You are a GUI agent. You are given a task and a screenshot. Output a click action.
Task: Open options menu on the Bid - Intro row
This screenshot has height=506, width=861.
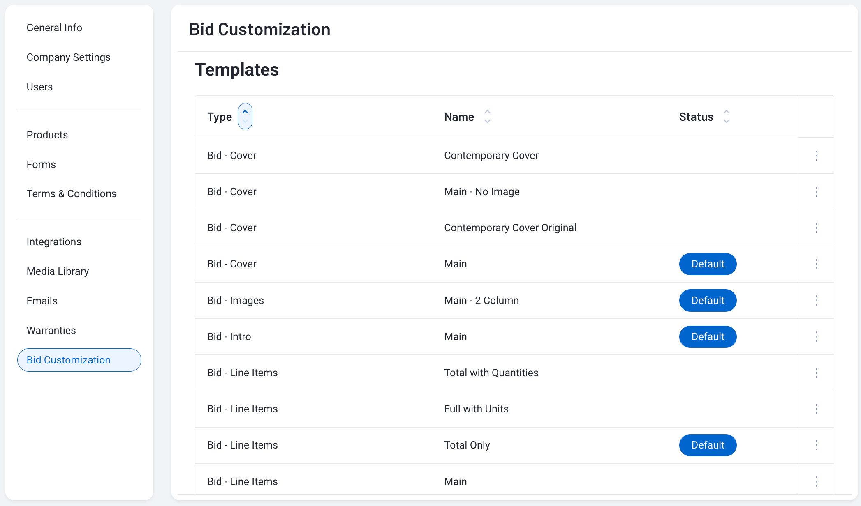816,336
